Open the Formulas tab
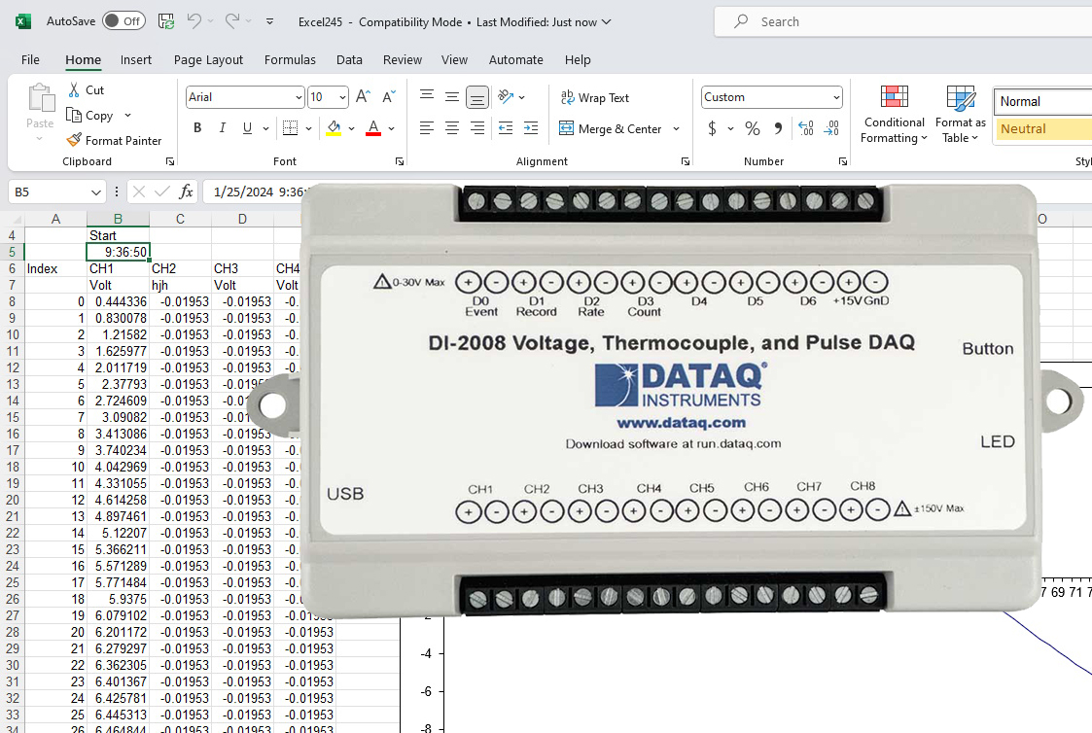Screen dimensions: 1092x733 pos(290,60)
